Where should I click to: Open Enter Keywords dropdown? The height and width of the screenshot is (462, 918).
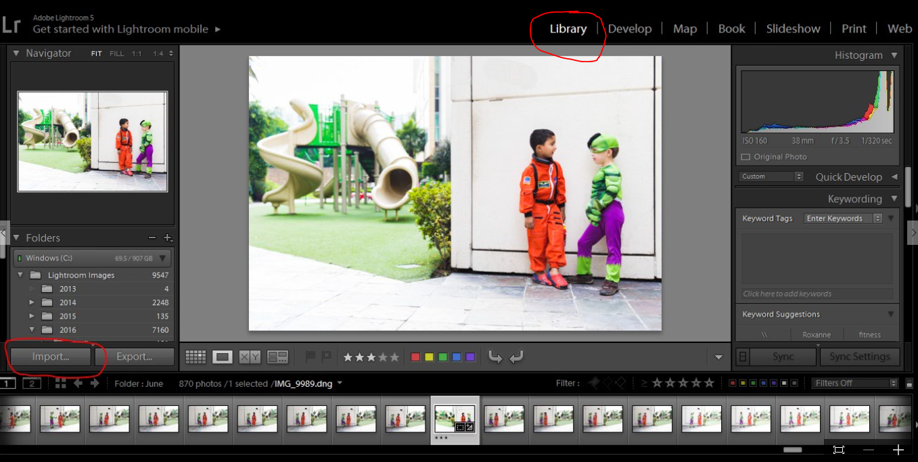[843, 218]
